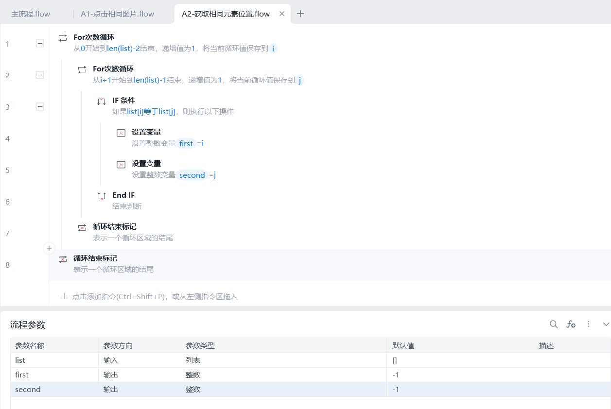The width and height of the screenshot is (611, 409).
Task: Click the IF condition icon on line 3
Action: click(102, 101)
